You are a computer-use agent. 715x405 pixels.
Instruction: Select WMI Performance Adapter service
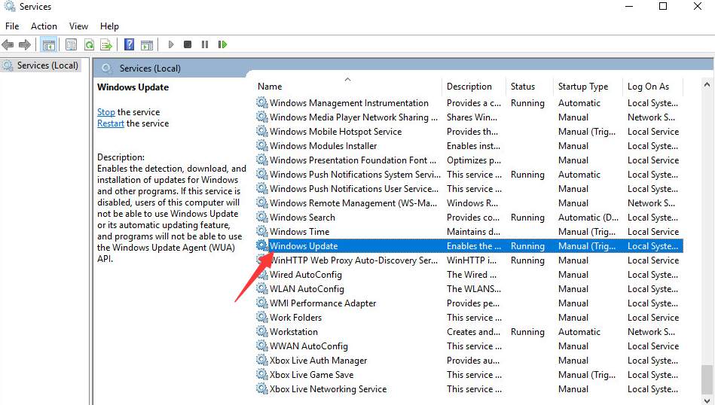tap(469, 303)
